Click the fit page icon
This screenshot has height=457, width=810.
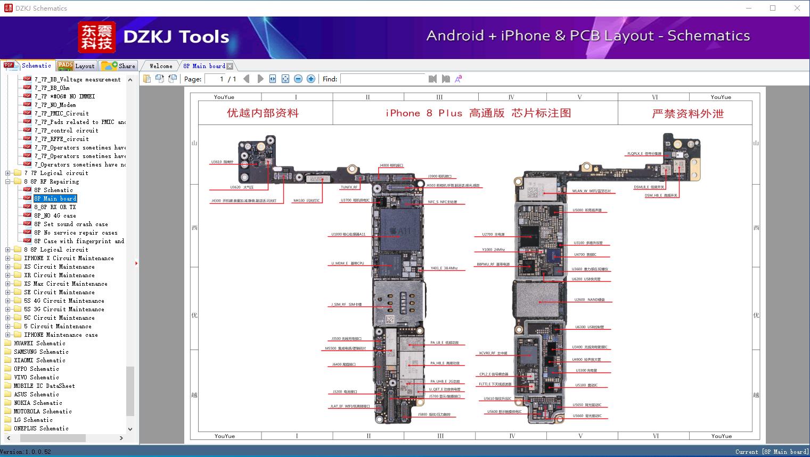click(285, 79)
